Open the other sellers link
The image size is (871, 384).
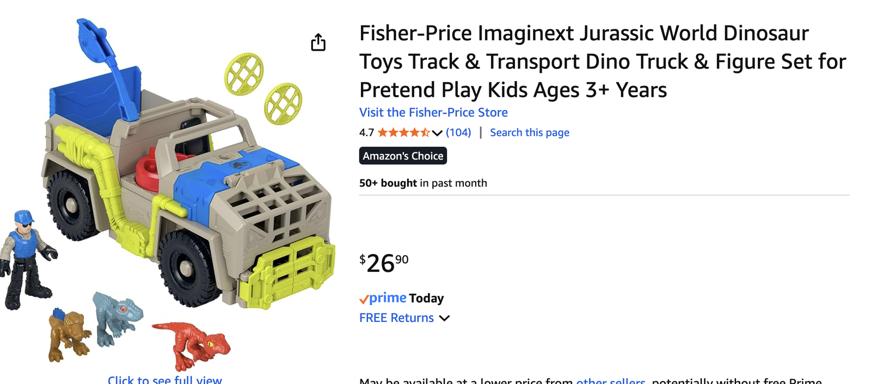[x=610, y=381]
